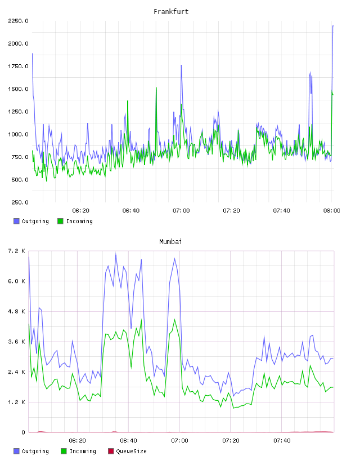
Task: Click the 2250.0 y-axis label in Frankfurt chart
Action: pyautogui.click(x=18, y=21)
